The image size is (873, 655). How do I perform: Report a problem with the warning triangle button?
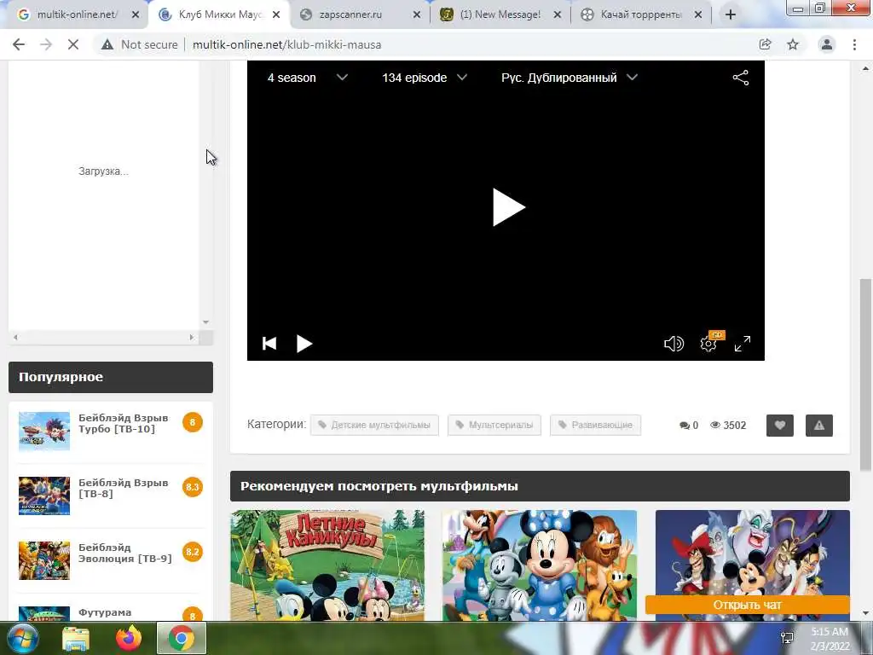[x=819, y=426]
